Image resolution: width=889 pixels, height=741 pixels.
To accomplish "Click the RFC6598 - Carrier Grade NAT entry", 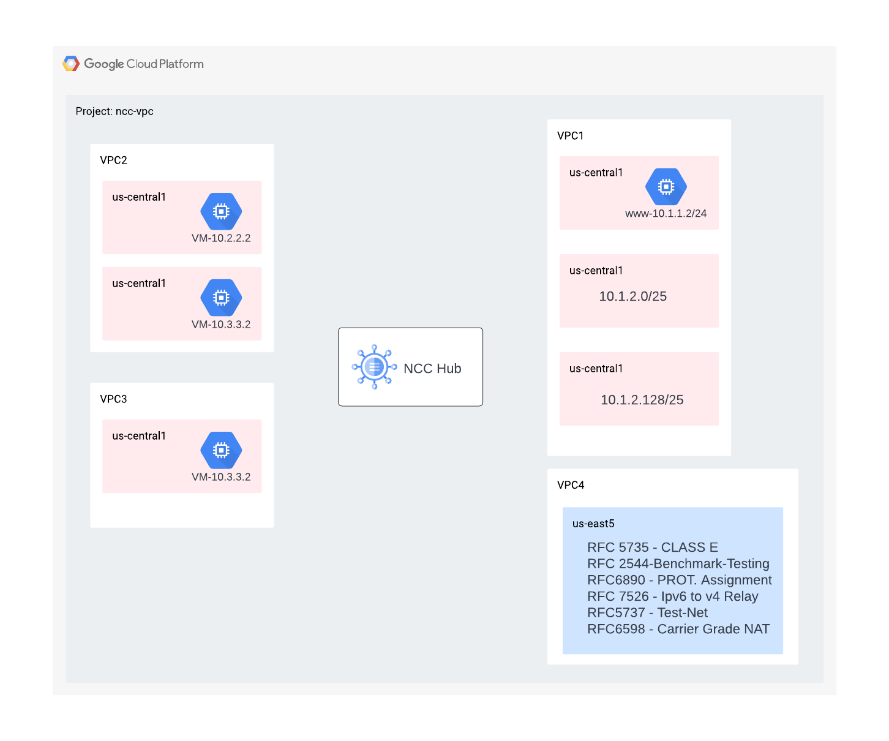I will click(x=678, y=629).
